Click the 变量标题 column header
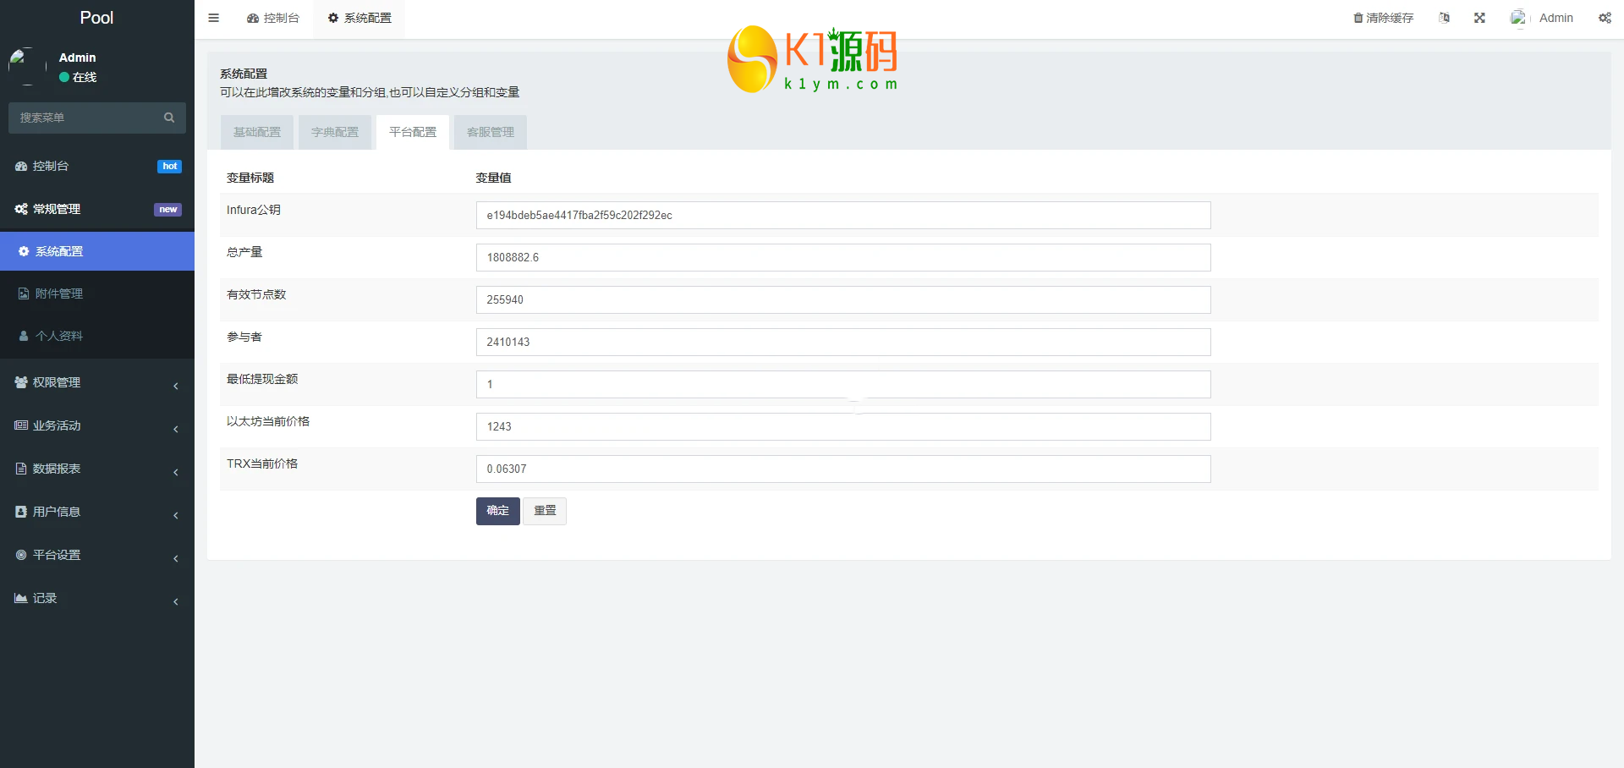 pos(250,178)
